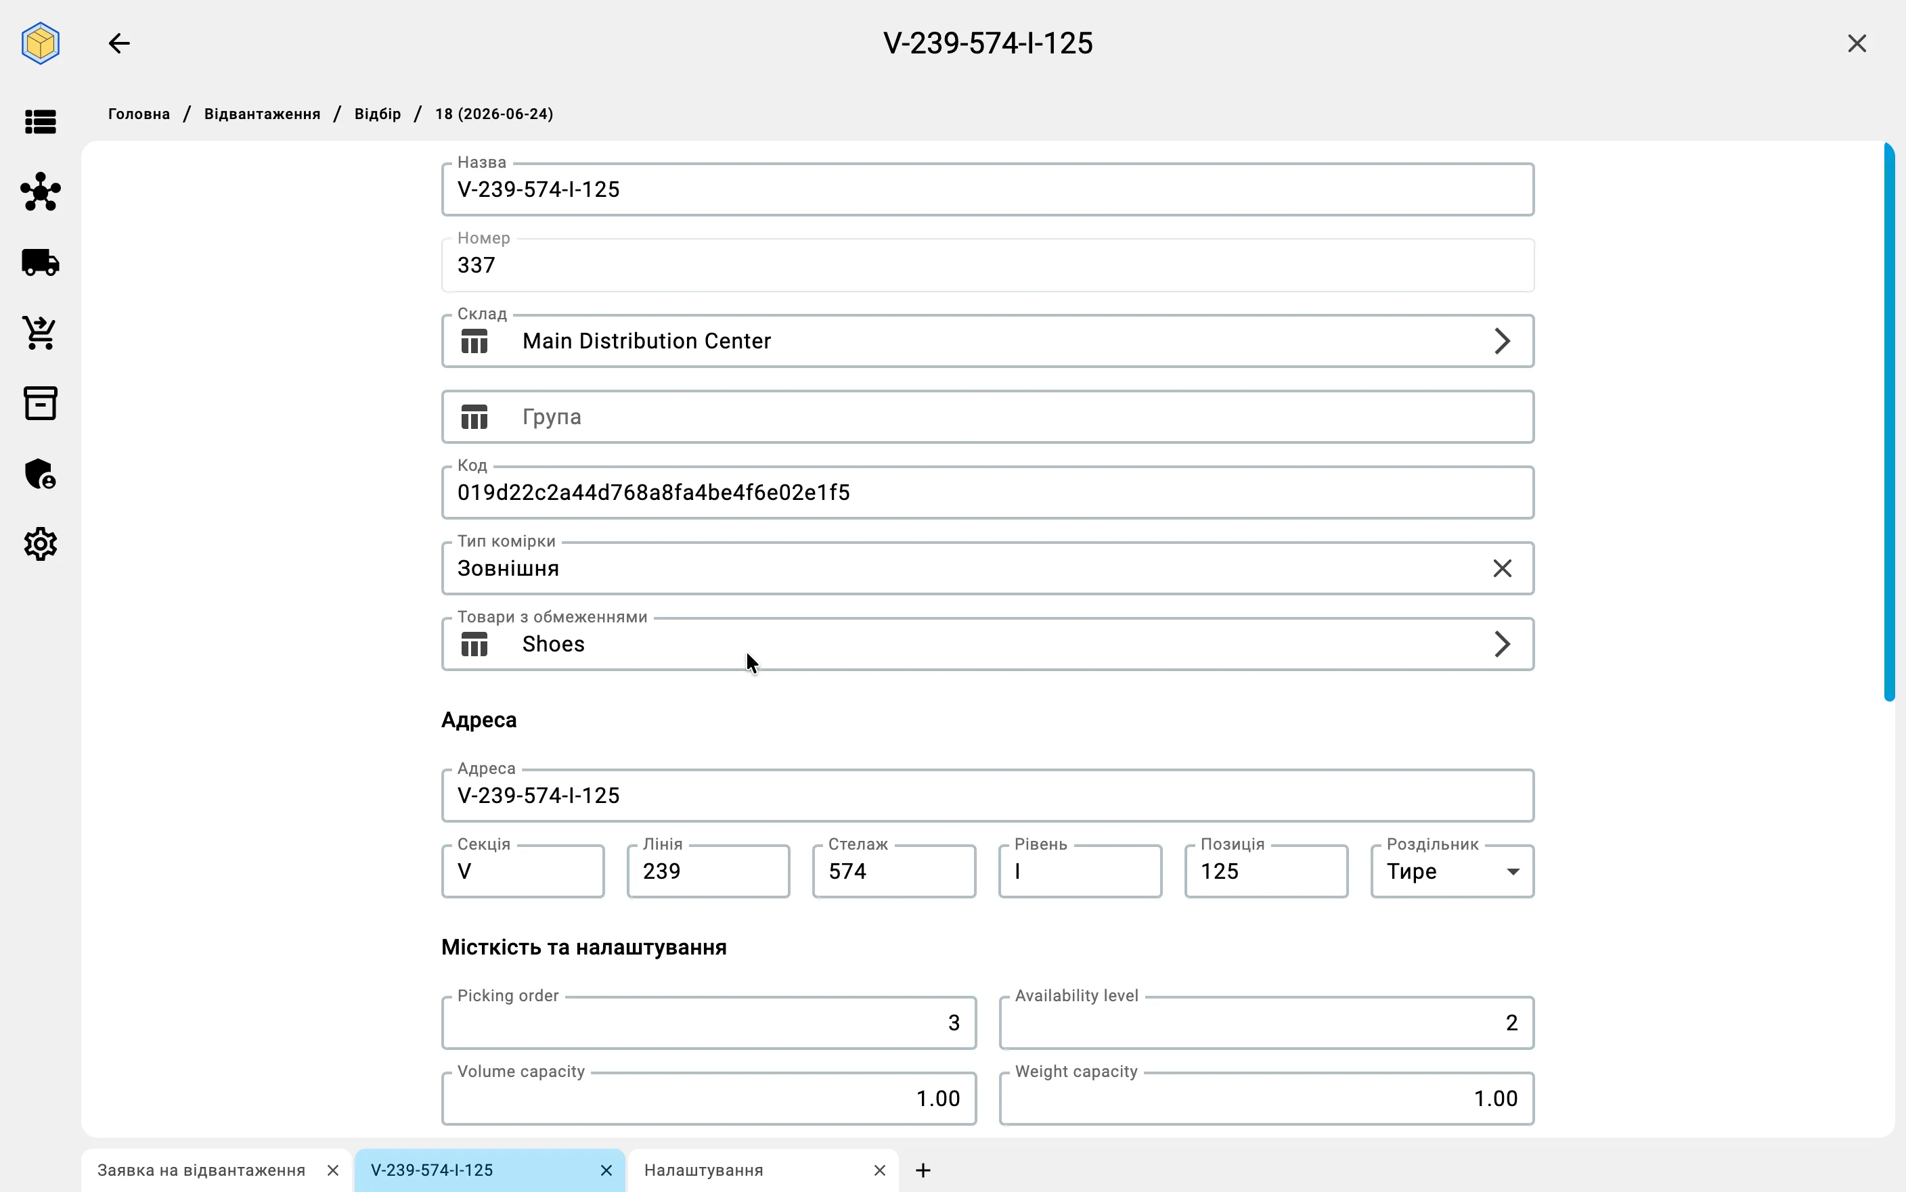Open the archive box sidebar icon
1906x1192 pixels.
click(40, 403)
